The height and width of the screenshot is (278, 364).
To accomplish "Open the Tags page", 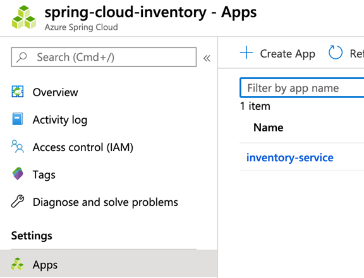I will (44, 175).
